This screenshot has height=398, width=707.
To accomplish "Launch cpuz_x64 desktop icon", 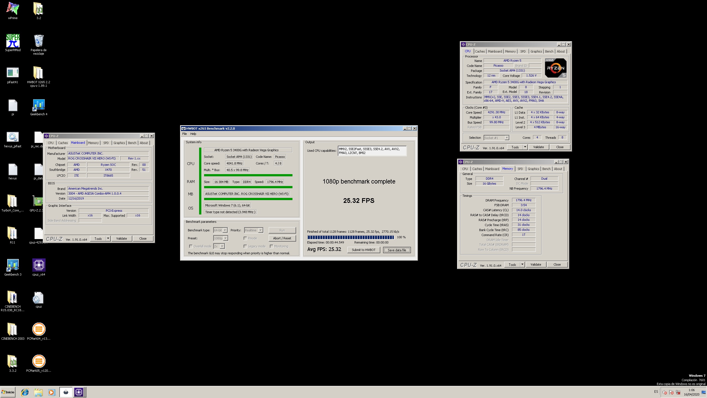I will [39, 267].
